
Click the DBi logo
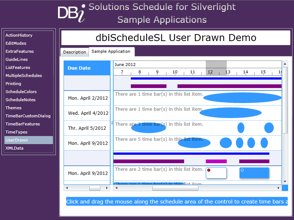(x=71, y=13)
